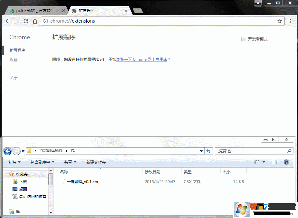Viewport: 298px width, 218px height.
Task: Click the Chrome back navigation arrow
Action: [x=8, y=21]
